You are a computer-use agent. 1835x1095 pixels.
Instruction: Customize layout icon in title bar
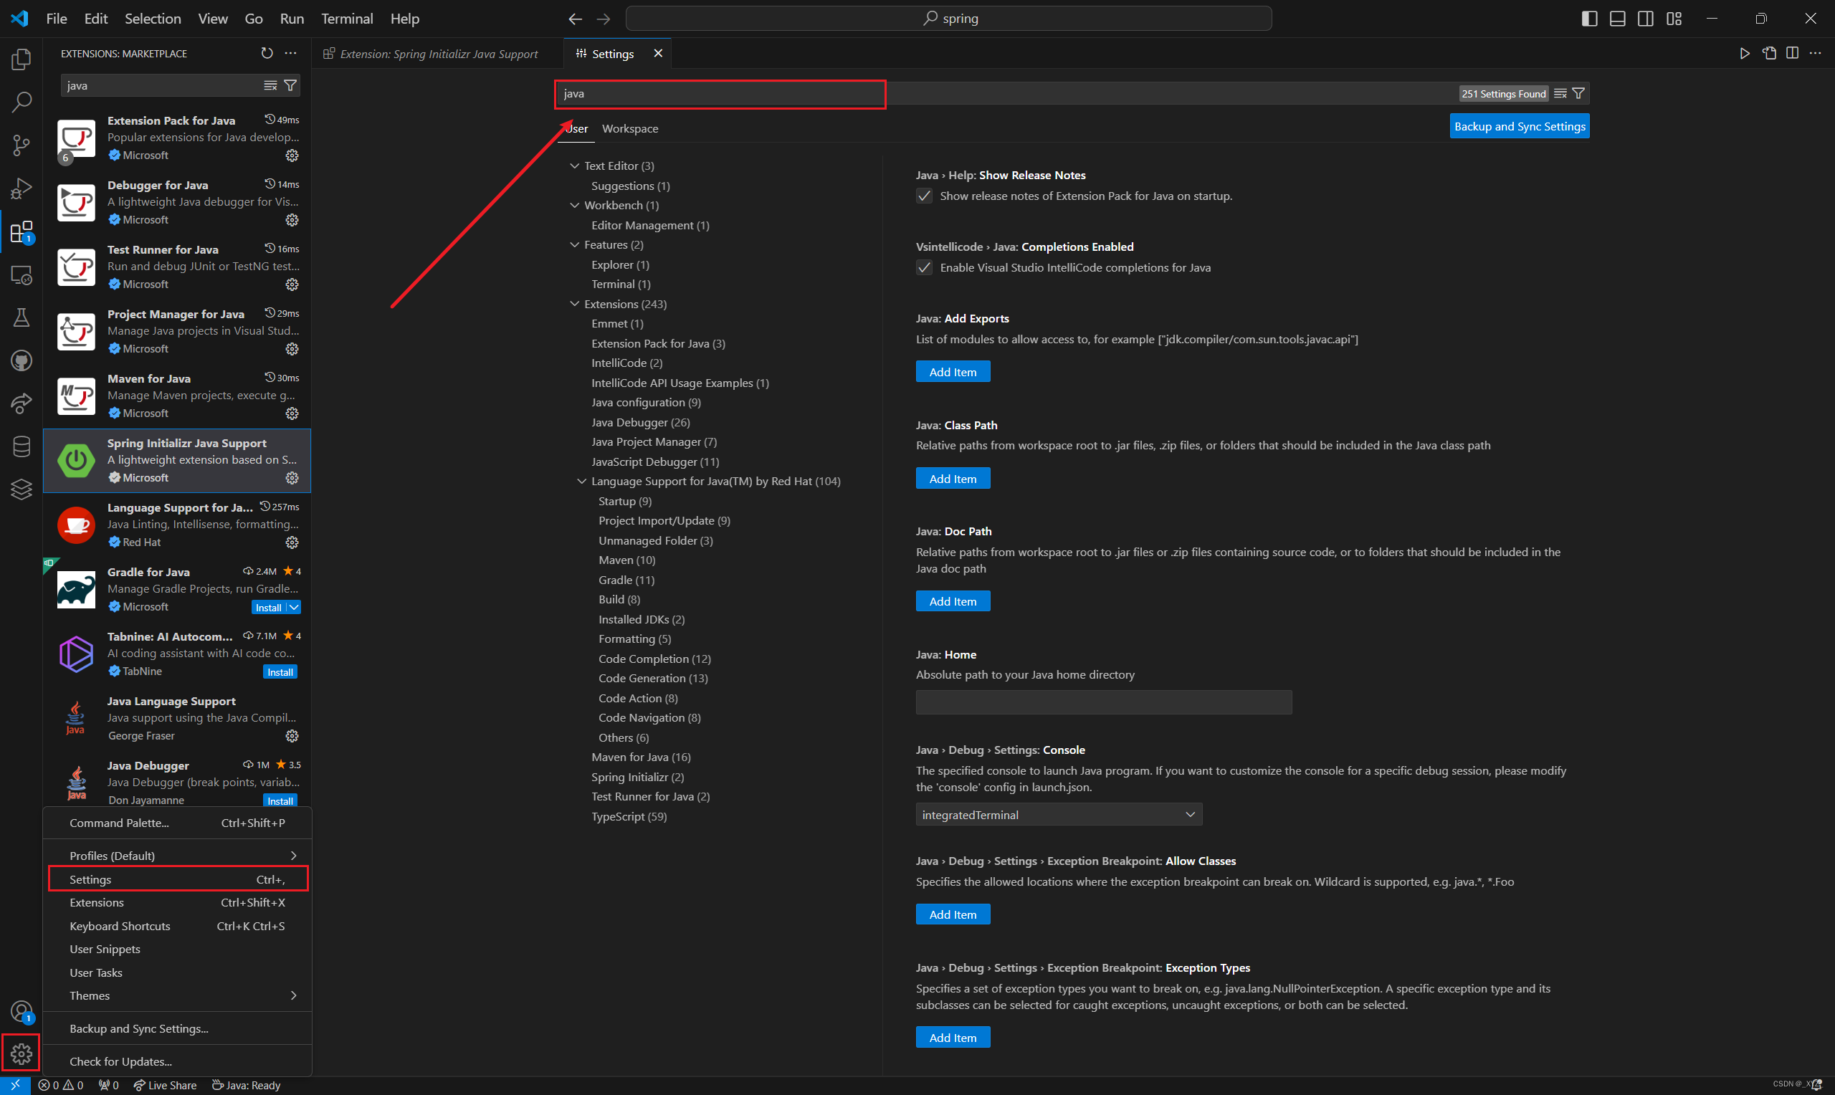click(1674, 19)
